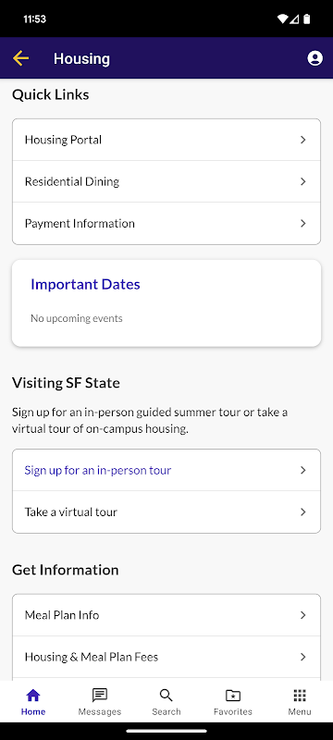The width and height of the screenshot is (333, 740).
Task: Tap the Search magnifier icon
Action: [x=166, y=696]
